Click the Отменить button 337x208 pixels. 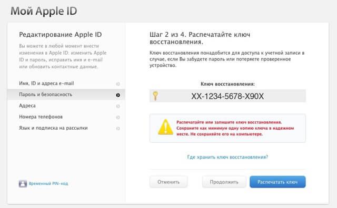[168, 182]
